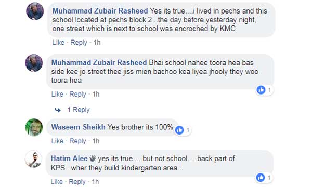Screen dimensions: 312x187
Task: Expand the 1 Reply thread
Action: click(79, 110)
